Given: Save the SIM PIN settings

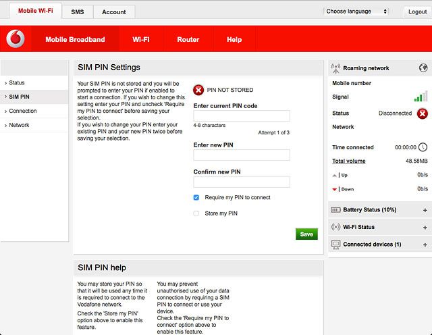Looking at the screenshot, I should [x=306, y=234].
